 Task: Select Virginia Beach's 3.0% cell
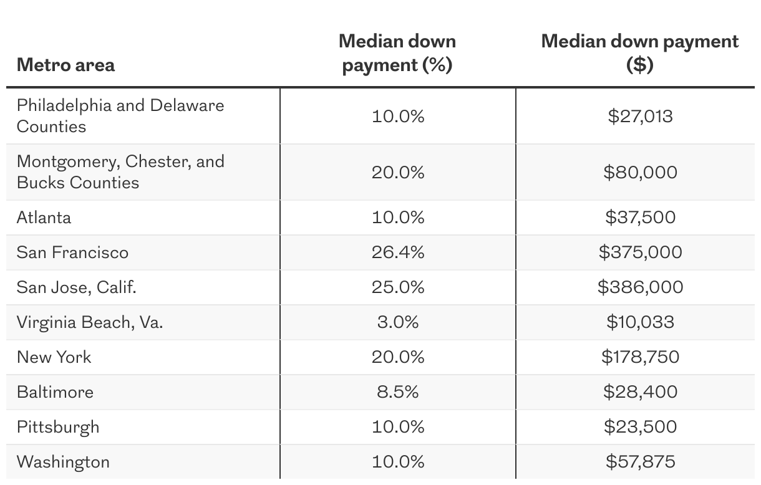pyautogui.click(x=398, y=322)
